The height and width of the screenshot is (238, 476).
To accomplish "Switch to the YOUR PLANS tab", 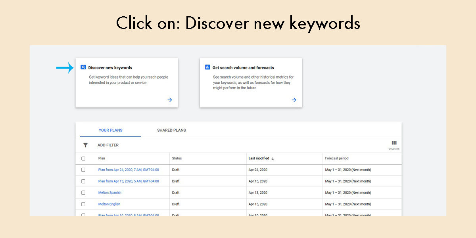I will (x=110, y=130).
